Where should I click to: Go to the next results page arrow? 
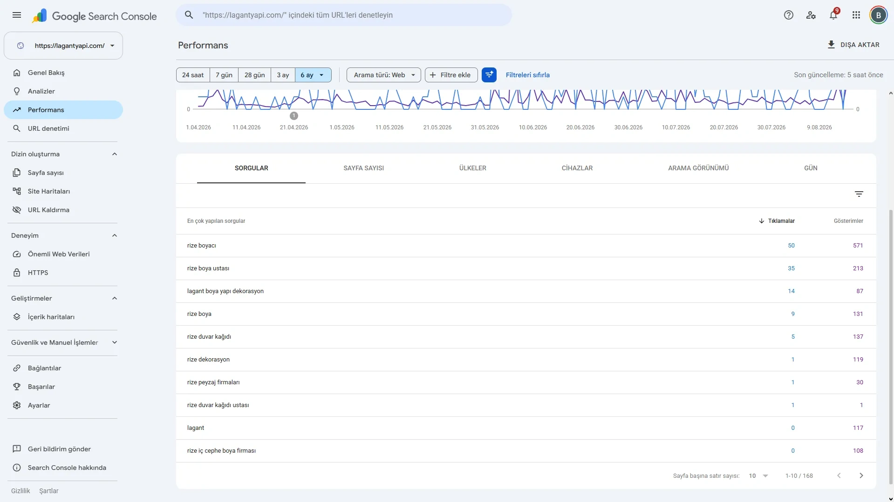point(861,475)
